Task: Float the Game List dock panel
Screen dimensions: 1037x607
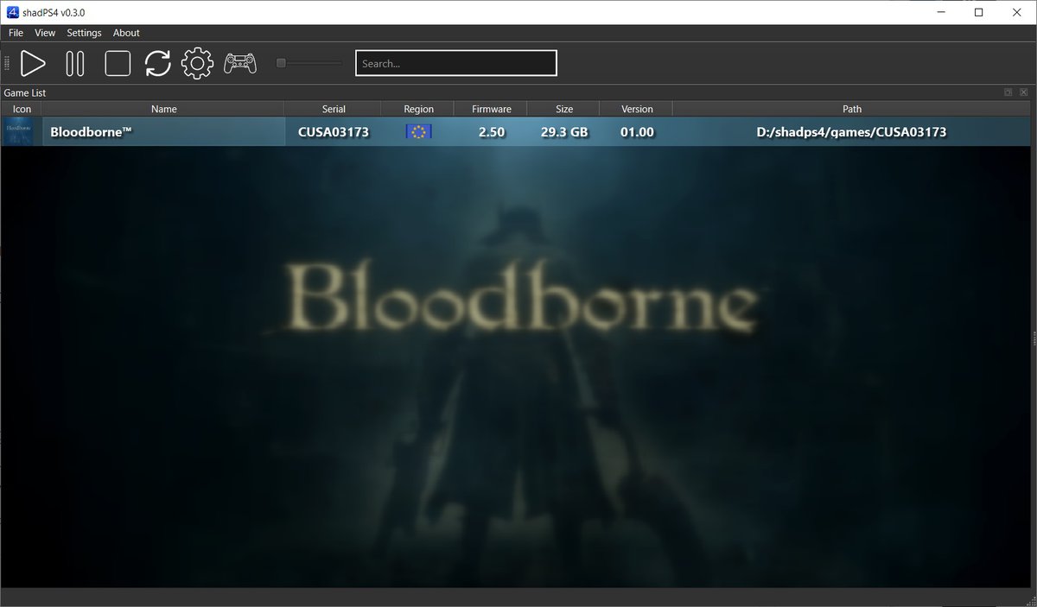Action: [x=1008, y=92]
